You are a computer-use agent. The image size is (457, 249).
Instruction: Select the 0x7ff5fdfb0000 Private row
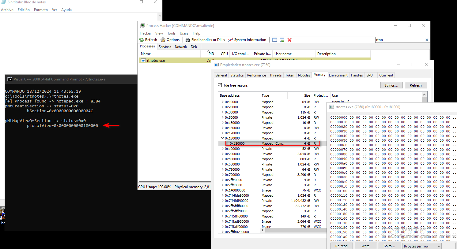tap(272, 206)
